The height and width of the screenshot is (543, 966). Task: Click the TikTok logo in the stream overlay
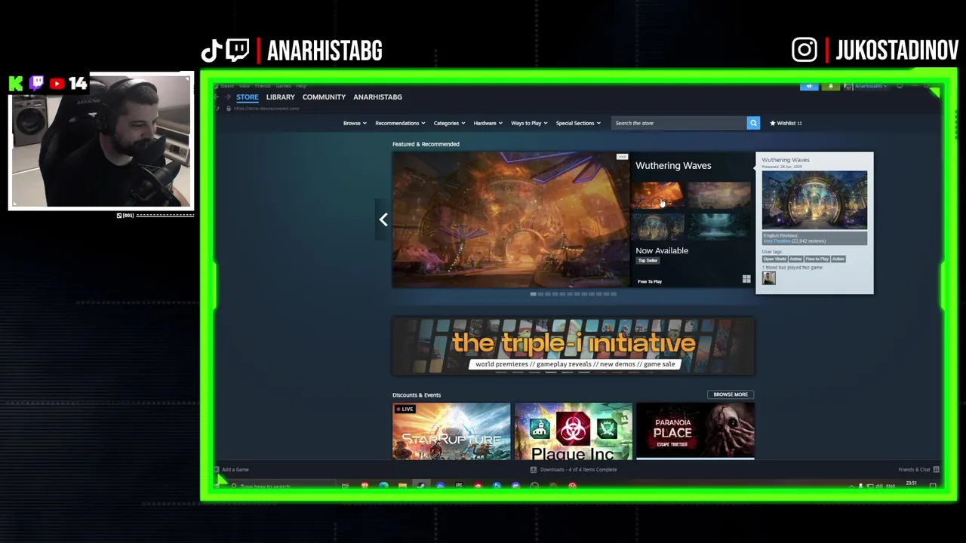pos(211,51)
